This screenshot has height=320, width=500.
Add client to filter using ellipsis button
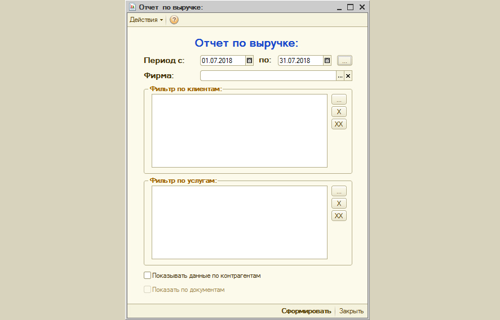tap(339, 100)
